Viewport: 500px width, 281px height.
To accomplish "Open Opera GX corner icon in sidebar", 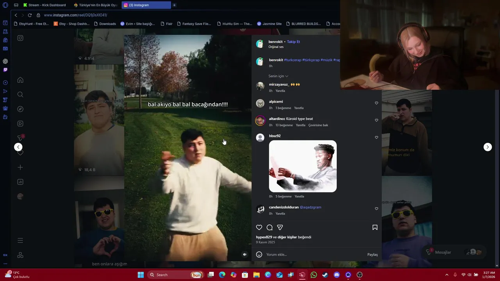I will pos(5,255).
